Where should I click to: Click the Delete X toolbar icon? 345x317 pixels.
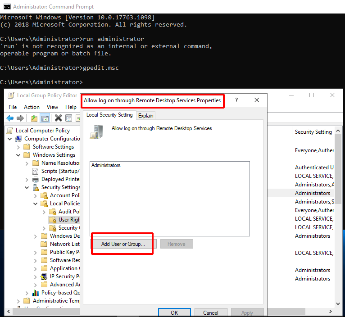pos(58,118)
